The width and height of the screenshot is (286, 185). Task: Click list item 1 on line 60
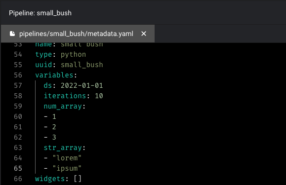[54, 117]
